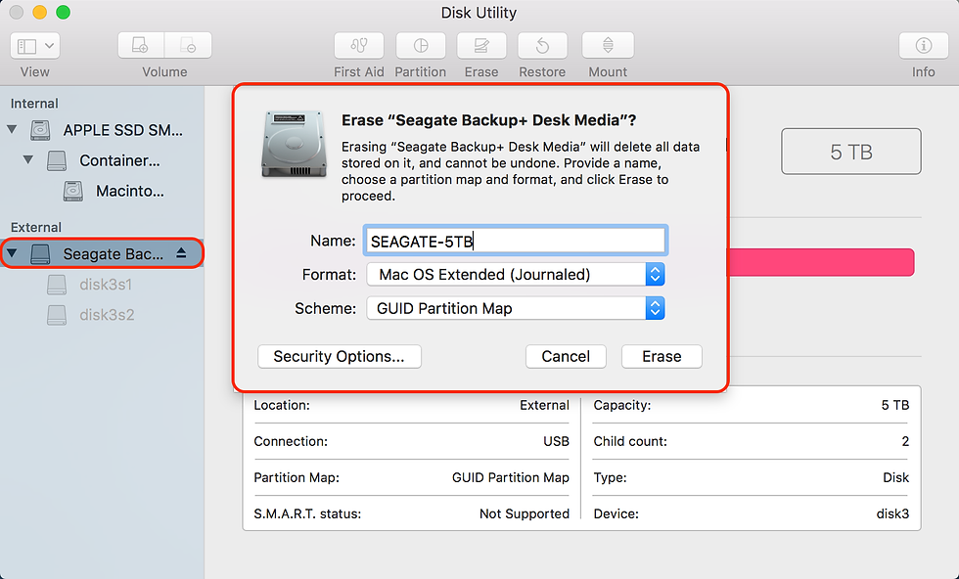
Task: Click the Location value External
Action: (x=544, y=405)
